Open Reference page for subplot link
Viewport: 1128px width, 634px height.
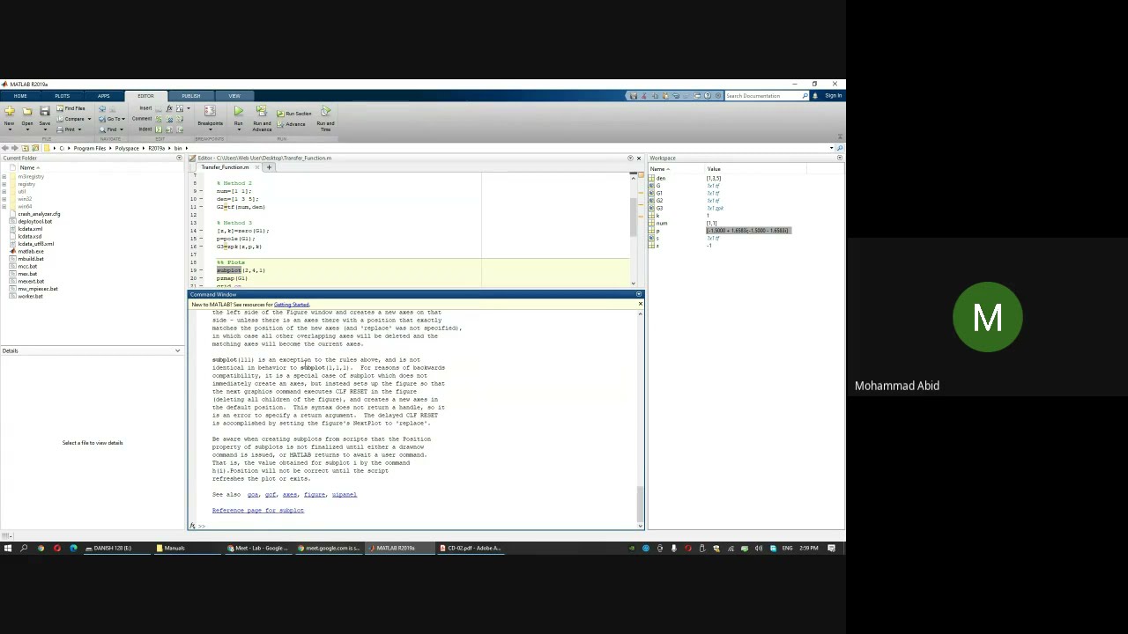[257, 510]
